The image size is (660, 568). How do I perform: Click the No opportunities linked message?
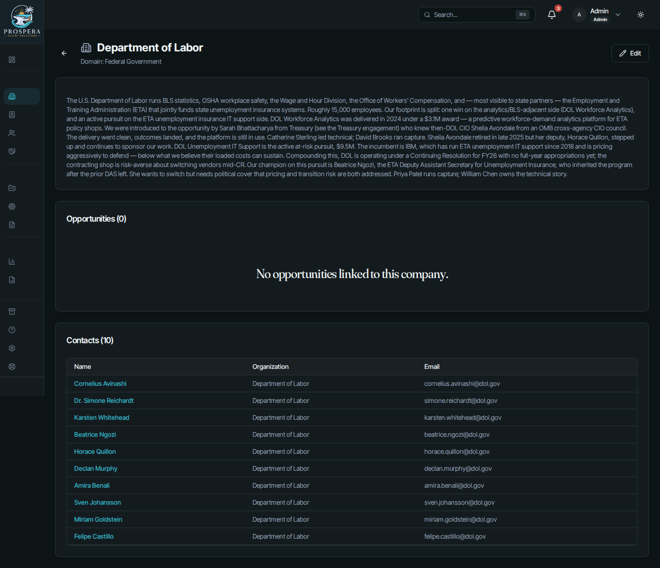tap(352, 274)
